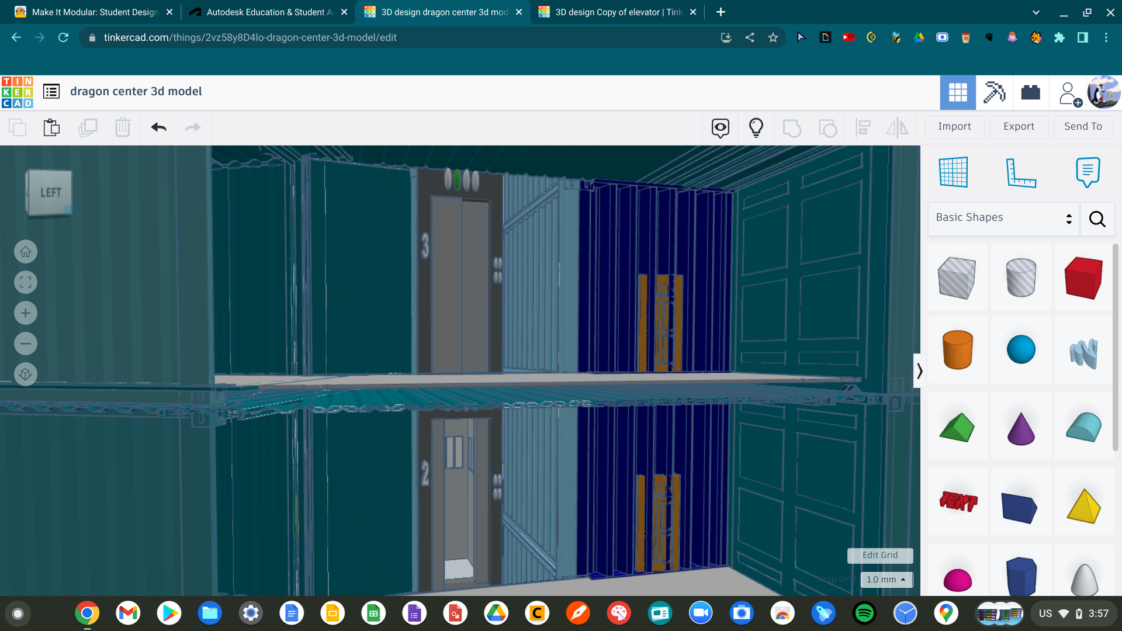Select the blue Sphere shape
This screenshot has height=631, width=1122.
[1021, 349]
